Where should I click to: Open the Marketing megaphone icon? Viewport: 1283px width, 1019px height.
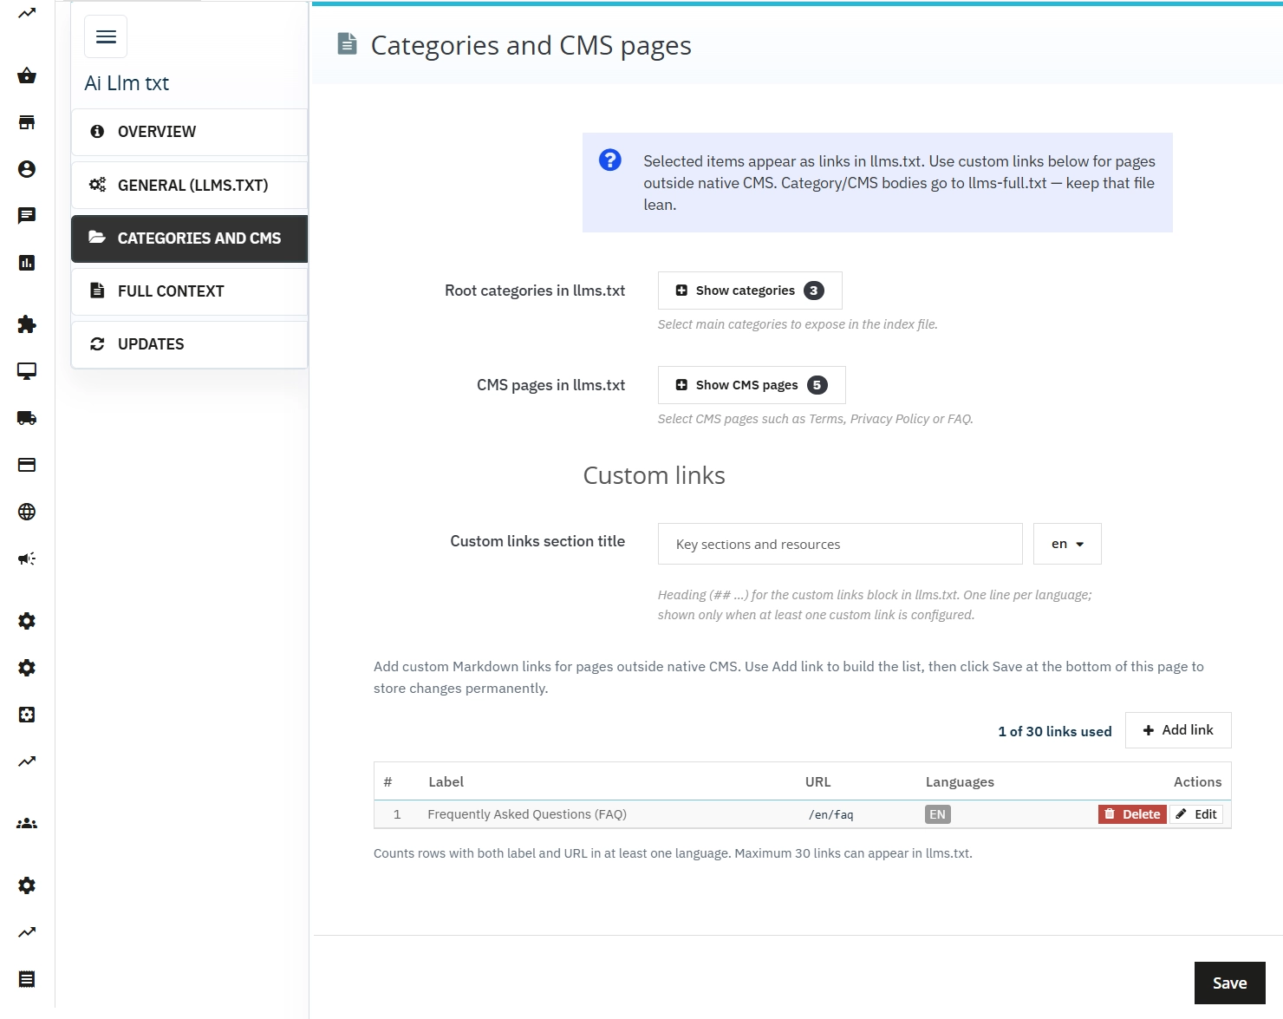tap(27, 558)
